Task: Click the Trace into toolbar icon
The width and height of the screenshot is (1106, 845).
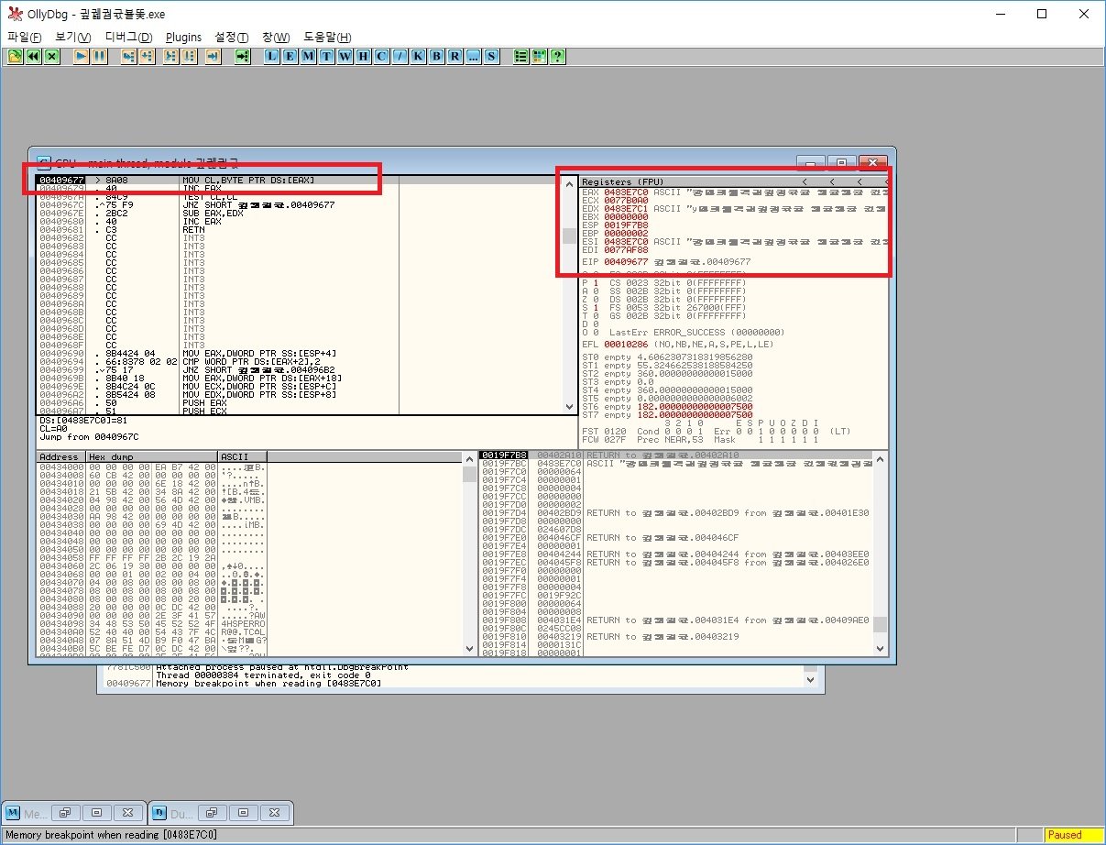Action: click(x=170, y=56)
